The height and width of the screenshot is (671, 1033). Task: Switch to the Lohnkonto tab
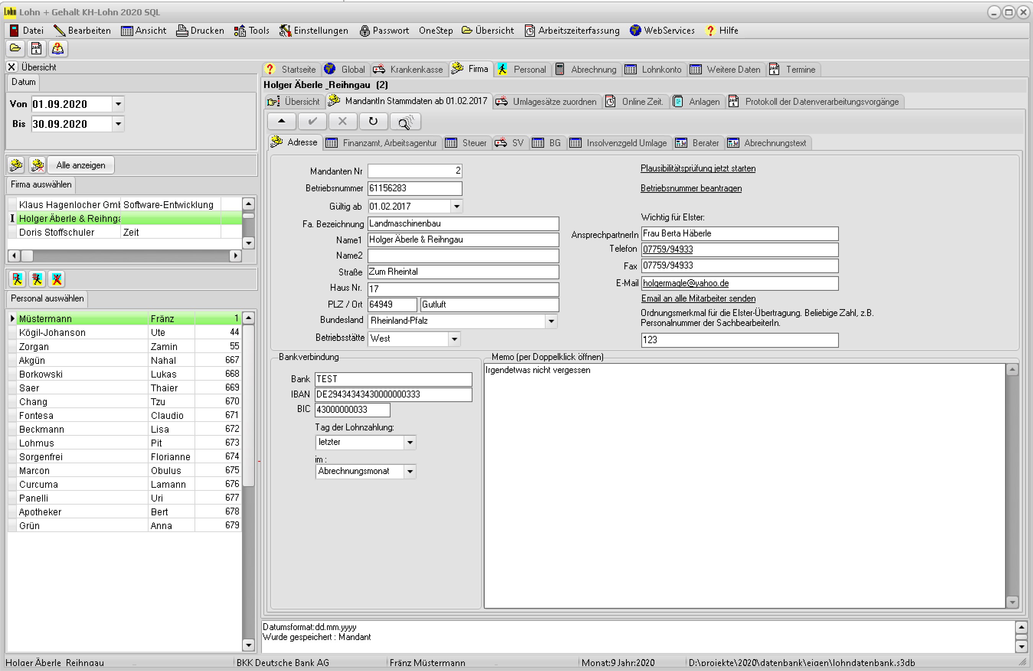(x=654, y=69)
